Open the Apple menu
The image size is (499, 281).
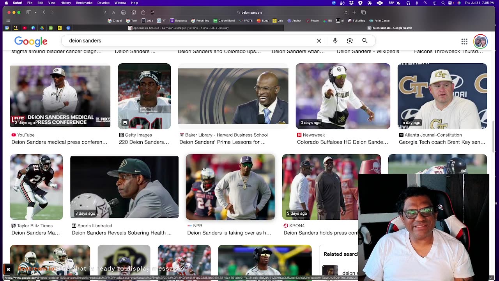point(5,3)
